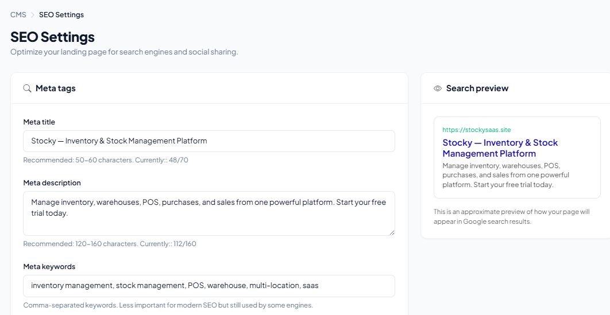This screenshot has width=610, height=315.
Task: Click the blue Stocky search preview title
Action: pos(500,148)
